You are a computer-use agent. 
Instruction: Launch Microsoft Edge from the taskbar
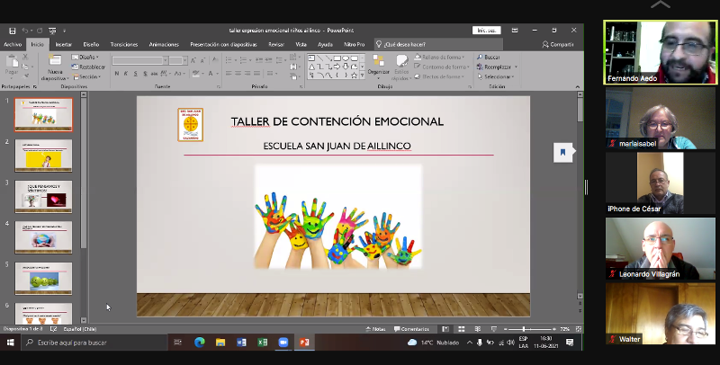click(x=200, y=343)
